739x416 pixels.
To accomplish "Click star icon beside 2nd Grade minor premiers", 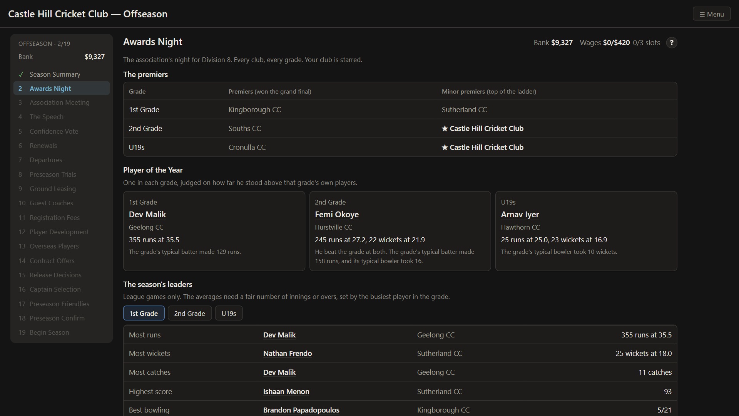I will coord(445,129).
